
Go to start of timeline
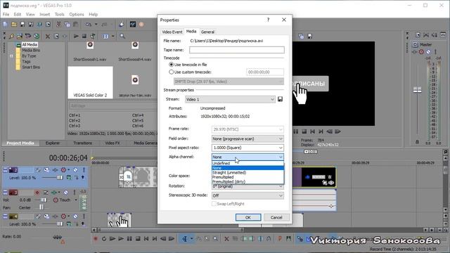[146, 239]
